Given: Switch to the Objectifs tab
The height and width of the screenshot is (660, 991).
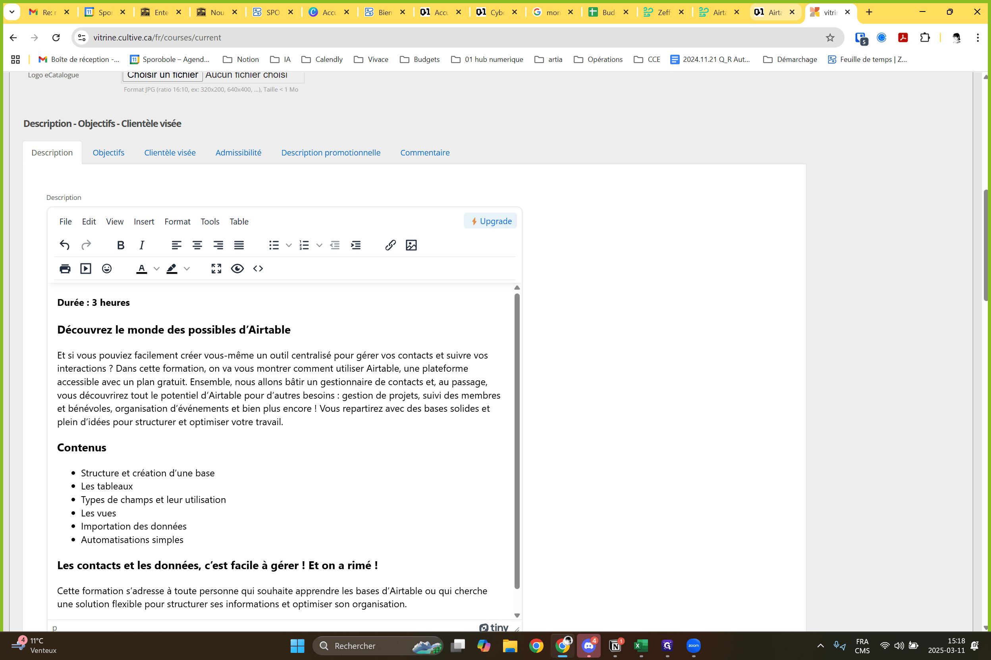Looking at the screenshot, I should pos(108,152).
